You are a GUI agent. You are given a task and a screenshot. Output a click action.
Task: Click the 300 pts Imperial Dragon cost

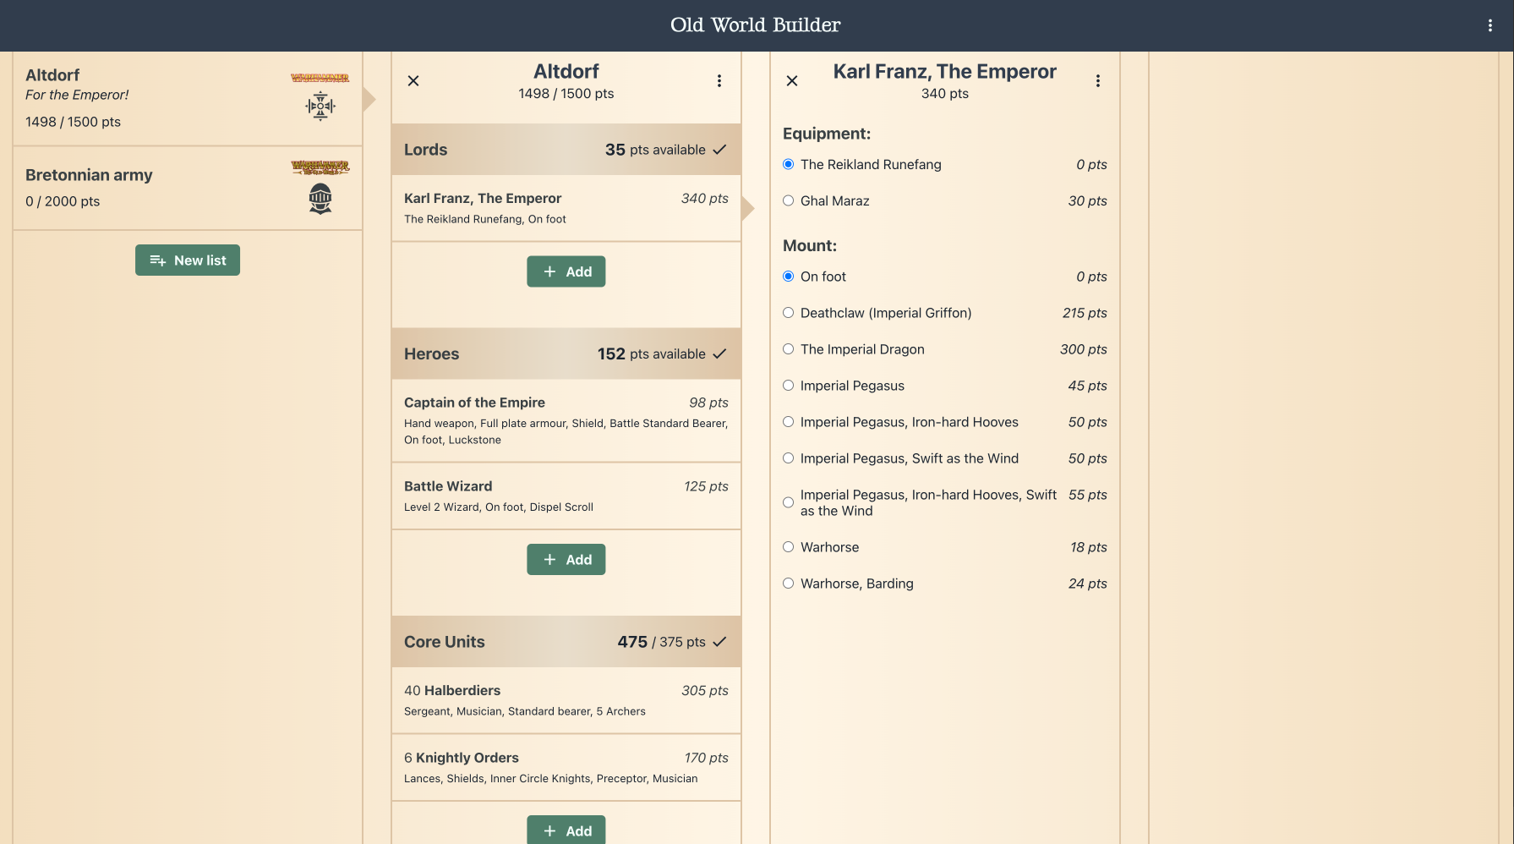coord(1084,349)
